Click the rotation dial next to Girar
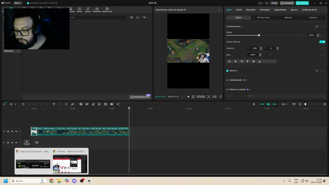The height and width of the screenshot is (185, 329). [x=270, y=55]
